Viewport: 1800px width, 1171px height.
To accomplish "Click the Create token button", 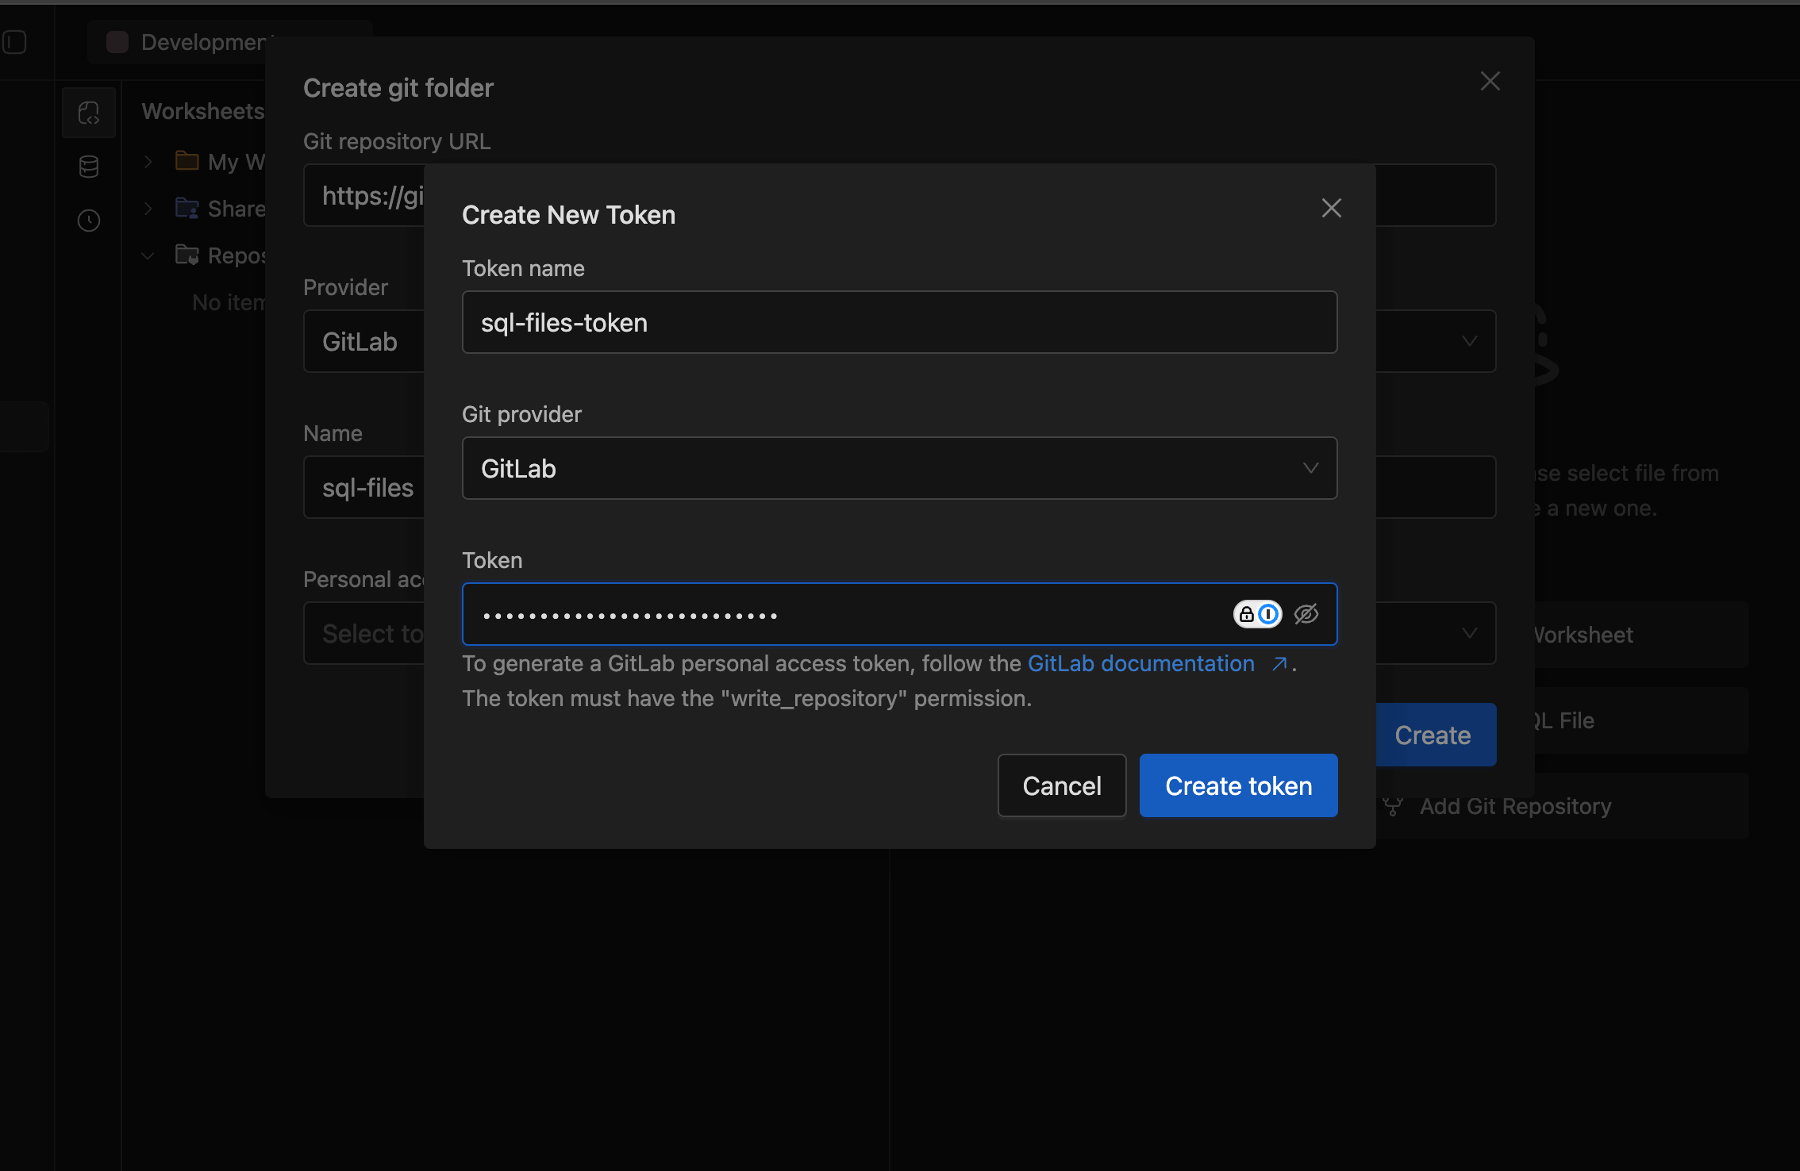I will click(x=1238, y=785).
